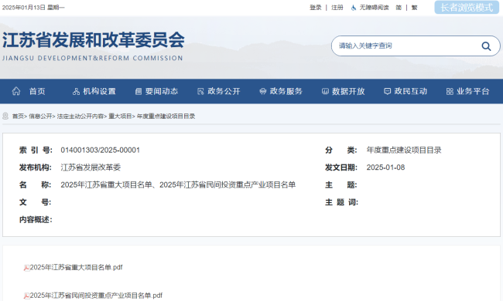Click the 政民互动 chat icon
Image resolution: width=503 pixels, height=301 pixels.
pos(387,92)
